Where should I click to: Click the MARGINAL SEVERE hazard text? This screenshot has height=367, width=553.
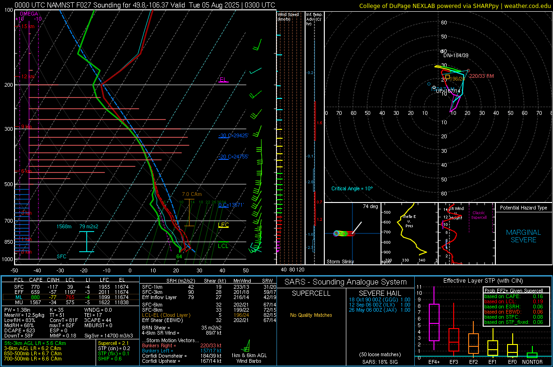pyautogui.click(x=523, y=236)
